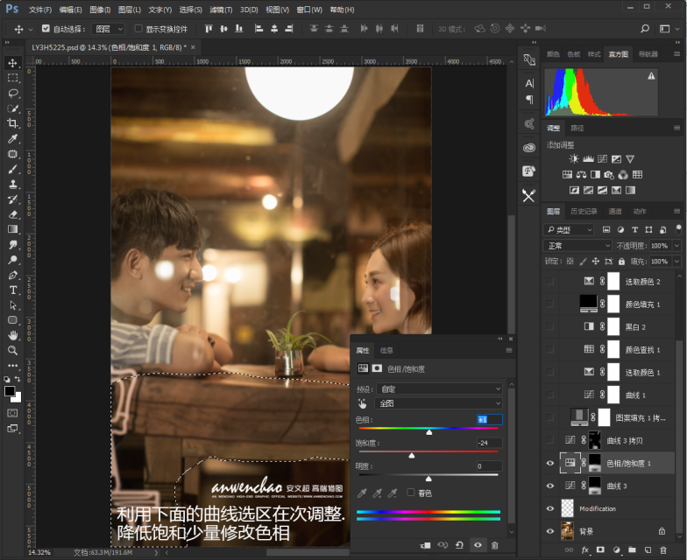Open the layer filter 类型 dropdown
Viewport: 687px width, 560px height.
point(569,229)
